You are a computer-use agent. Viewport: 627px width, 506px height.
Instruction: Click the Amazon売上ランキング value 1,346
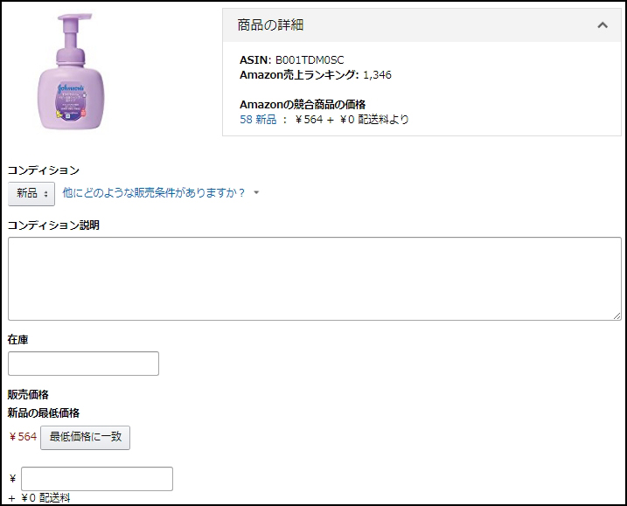(x=377, y=75)
